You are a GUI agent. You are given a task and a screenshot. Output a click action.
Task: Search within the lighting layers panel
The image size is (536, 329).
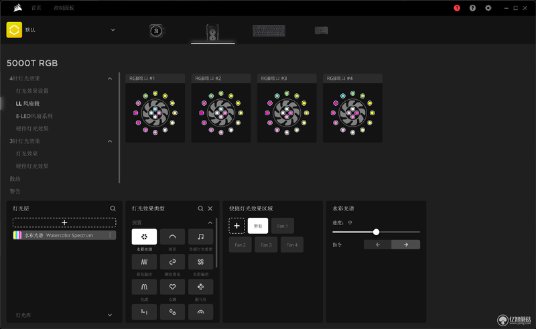point(113,208)
